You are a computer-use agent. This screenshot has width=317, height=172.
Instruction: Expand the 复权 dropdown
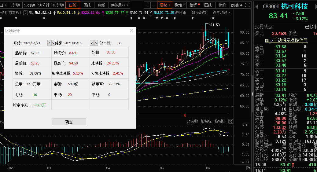pos(164,5)
